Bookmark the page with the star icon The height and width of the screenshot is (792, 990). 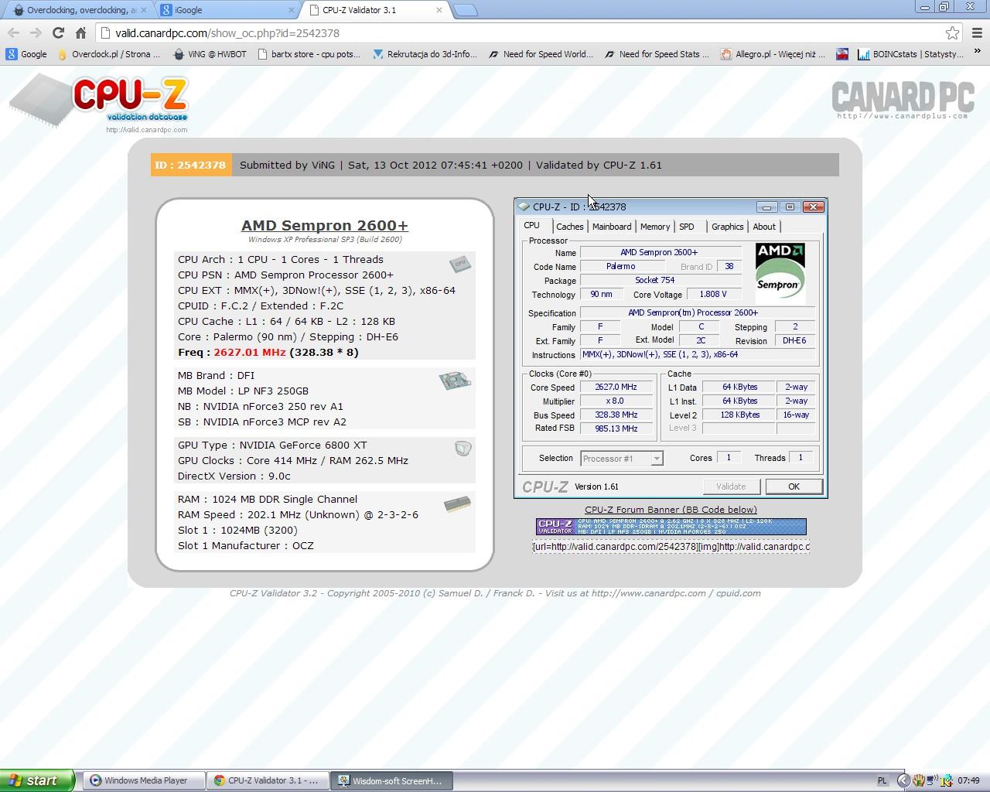click(x=952, y=33)
